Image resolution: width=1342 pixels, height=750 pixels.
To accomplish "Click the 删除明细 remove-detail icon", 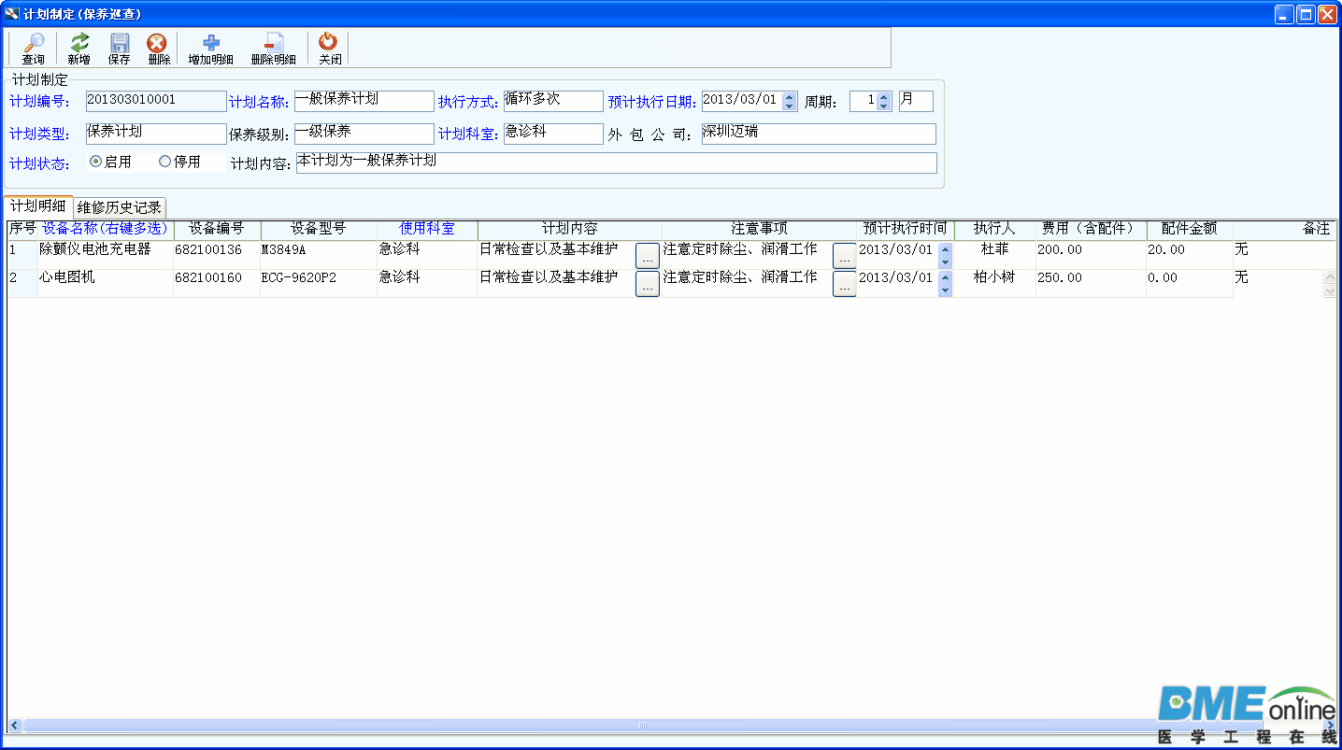I will (x=273, y=48).
